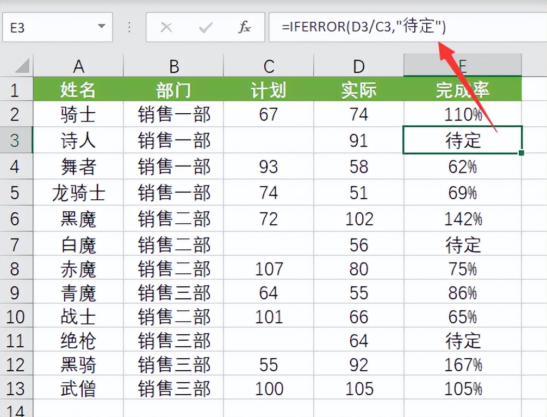The height and width of the screenshot is (417, 547).
Task: Click the 销售三部 cell in row 12
Action: [x=173, y=364]
